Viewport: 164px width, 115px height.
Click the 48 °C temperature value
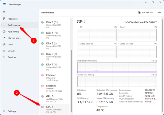click(100, 110)
